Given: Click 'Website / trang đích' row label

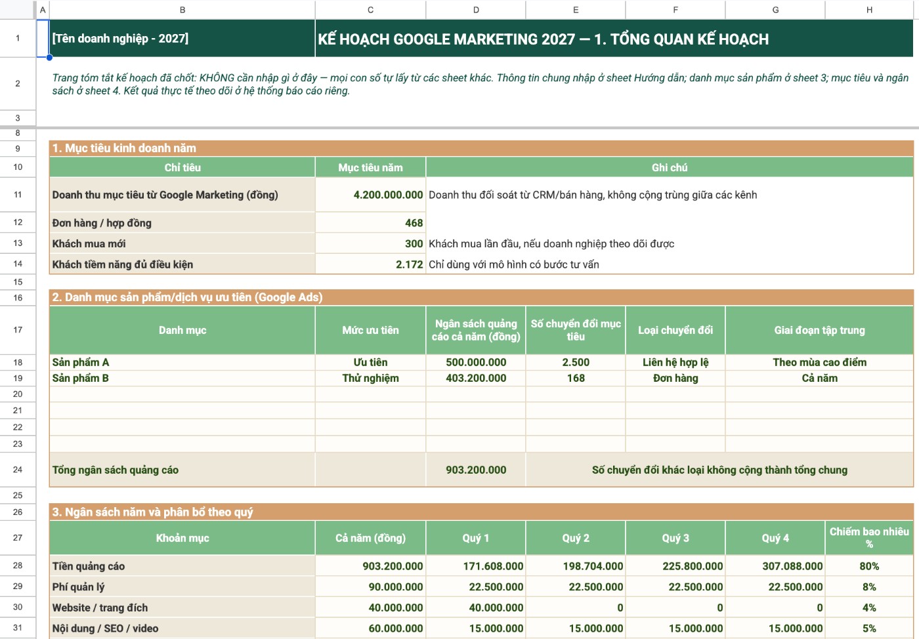Looking at the screenshot, I should click(182, 608).
